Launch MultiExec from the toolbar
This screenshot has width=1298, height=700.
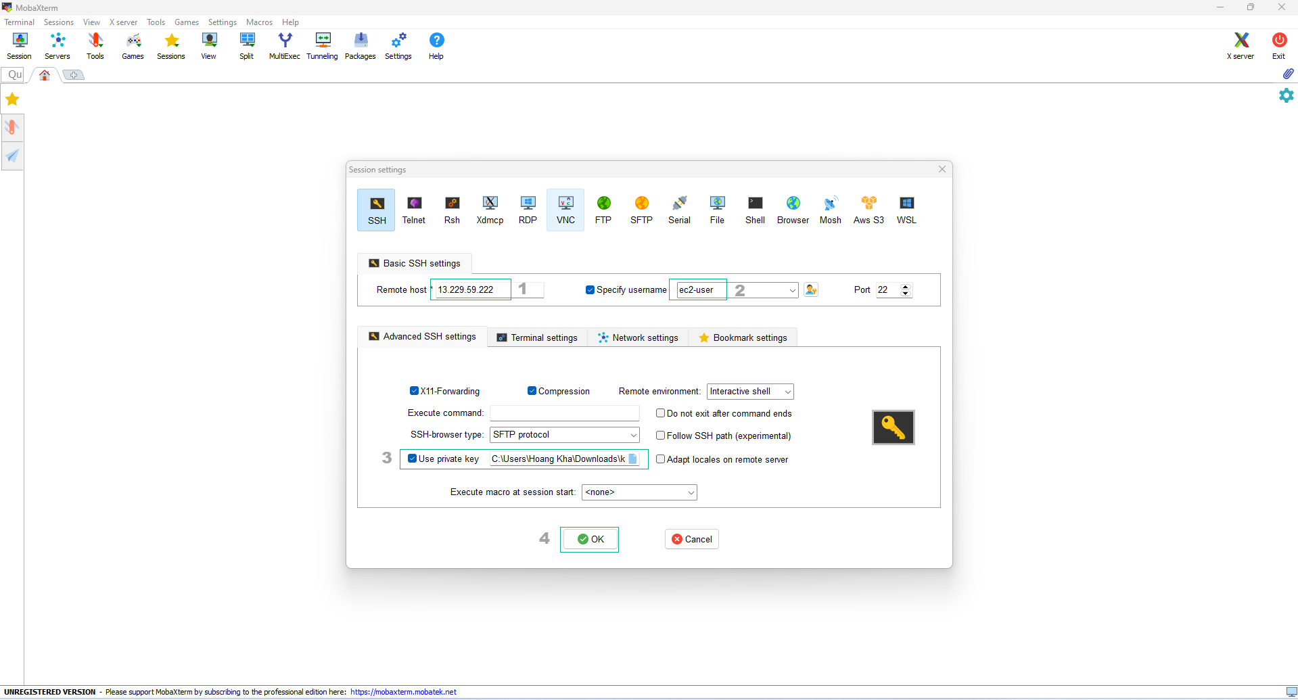[285, 46]
